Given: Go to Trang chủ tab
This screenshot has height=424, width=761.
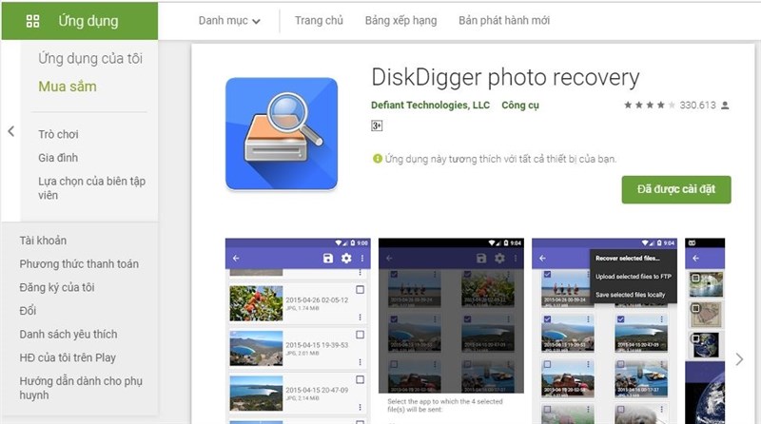Looking at the screenshot, I should [x=319, y=20].
